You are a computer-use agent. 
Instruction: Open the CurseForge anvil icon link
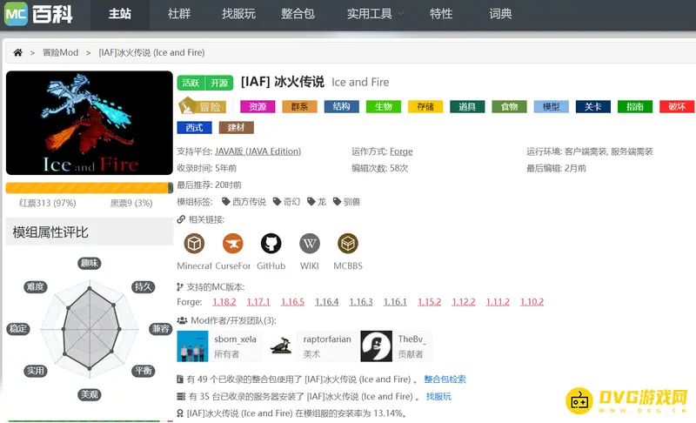tap(232, 244)
